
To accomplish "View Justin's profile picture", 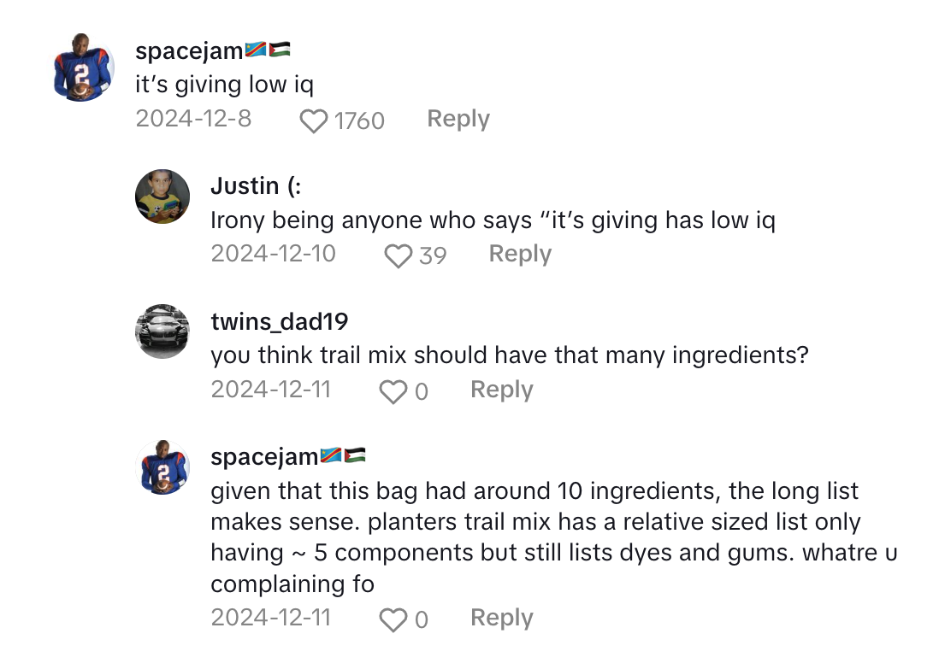I will point(162,197).
